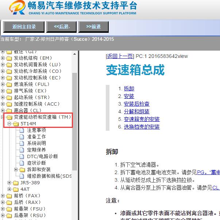Click page icon of 注意事项
Image resolution: width=220 pixels, height=220 pixels.
click(x=22, y=130)
